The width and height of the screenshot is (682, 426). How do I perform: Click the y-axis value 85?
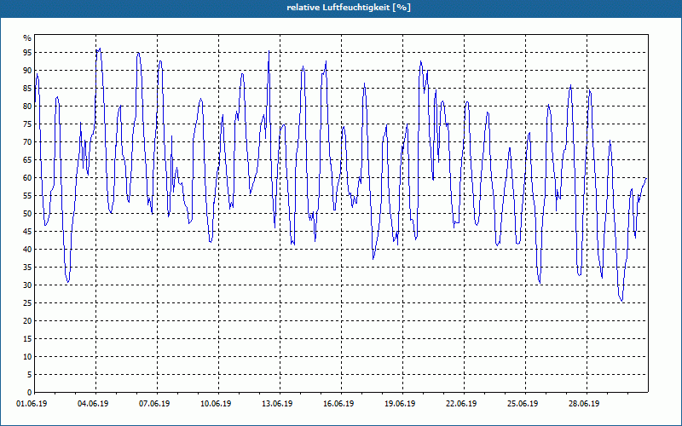click(27, 89)
